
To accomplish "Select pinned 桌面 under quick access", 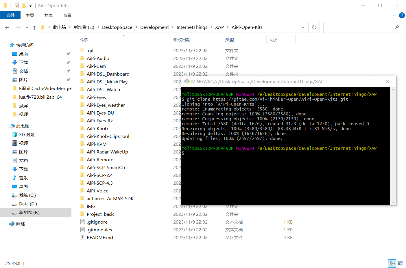I will tap(23, 54).
